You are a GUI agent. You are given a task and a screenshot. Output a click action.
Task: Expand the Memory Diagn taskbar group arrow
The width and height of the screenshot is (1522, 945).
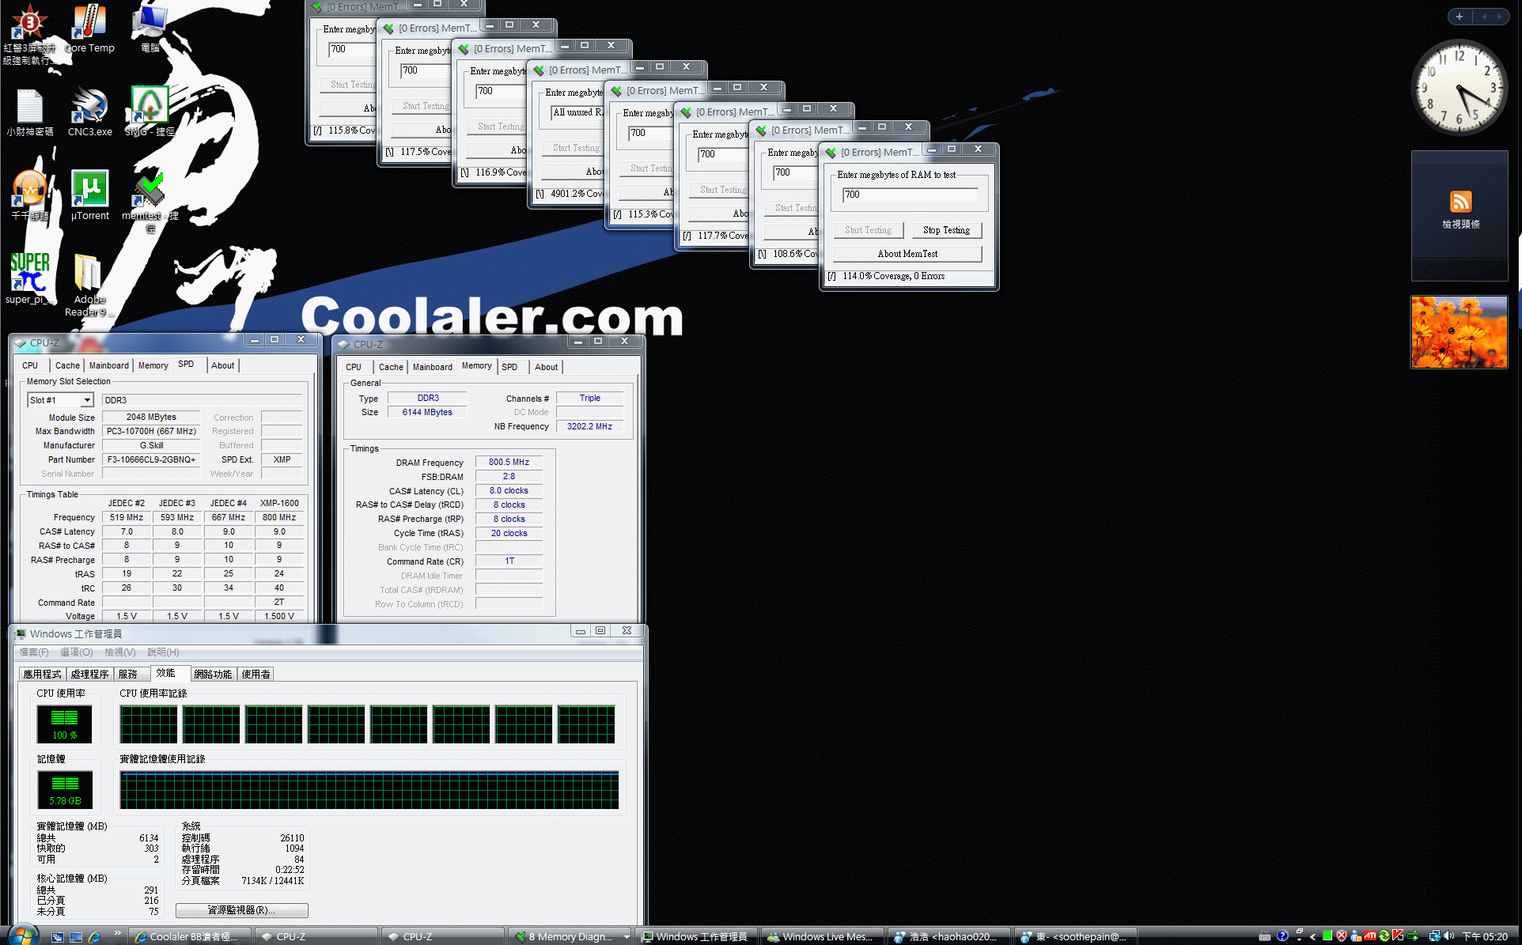(x=626, y=937)
